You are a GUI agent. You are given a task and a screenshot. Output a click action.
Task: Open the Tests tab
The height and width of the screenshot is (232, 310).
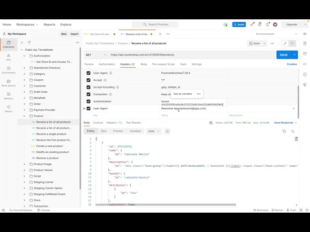point(183,64)
